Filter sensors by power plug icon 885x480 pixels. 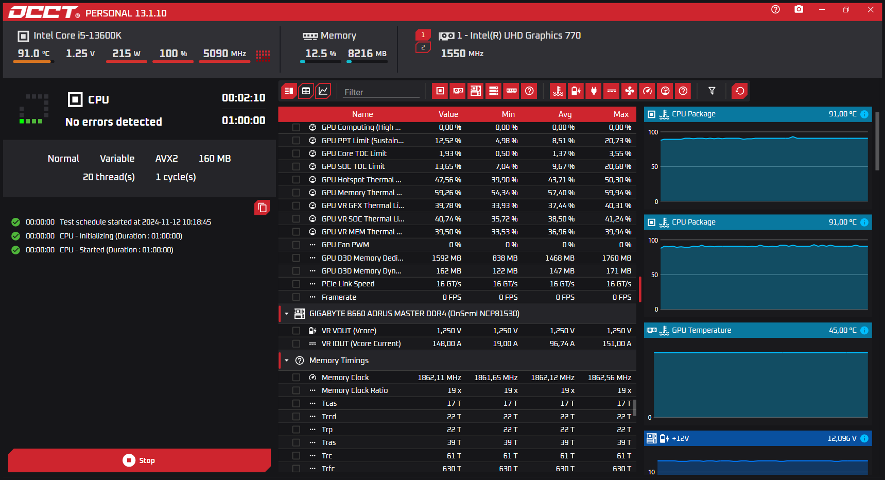(594, 91)
